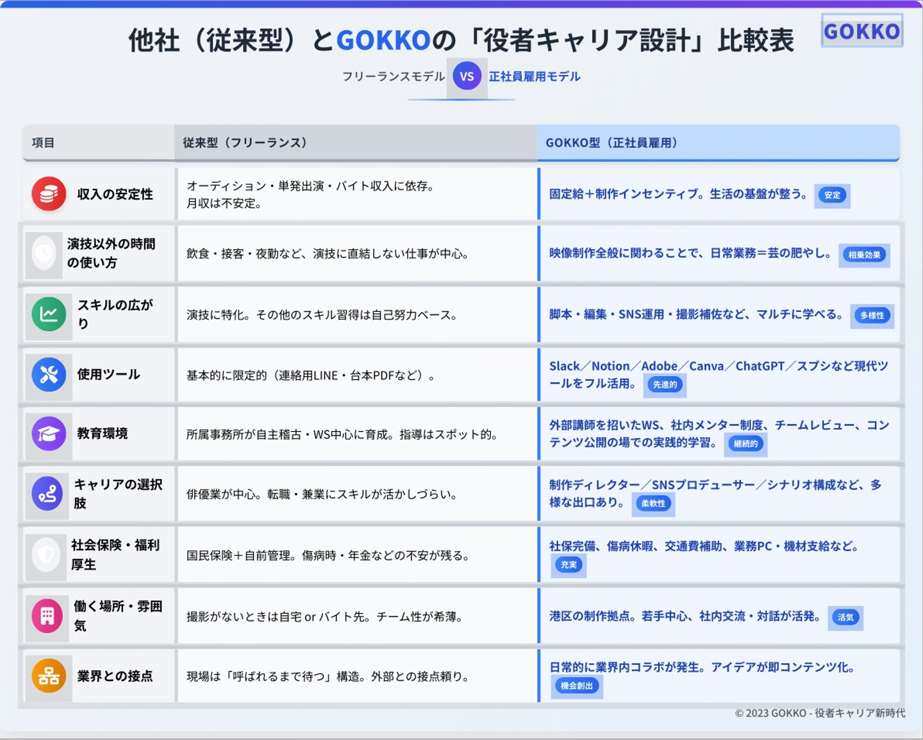This screenshot has height=740, width=923.
Task: Click the purple VS circle badge
Action: [x=467, y=76]
